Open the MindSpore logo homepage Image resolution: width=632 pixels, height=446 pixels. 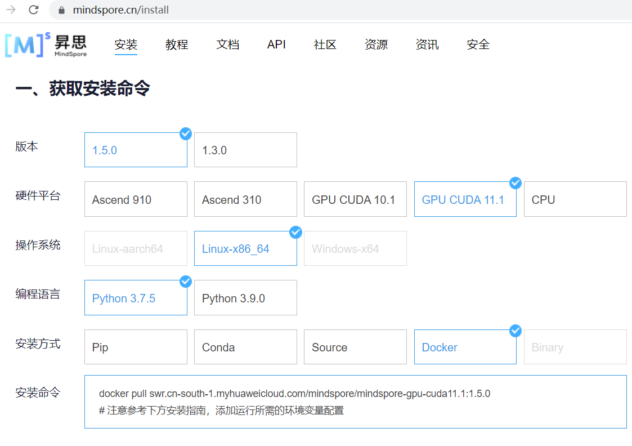[46, 44]
